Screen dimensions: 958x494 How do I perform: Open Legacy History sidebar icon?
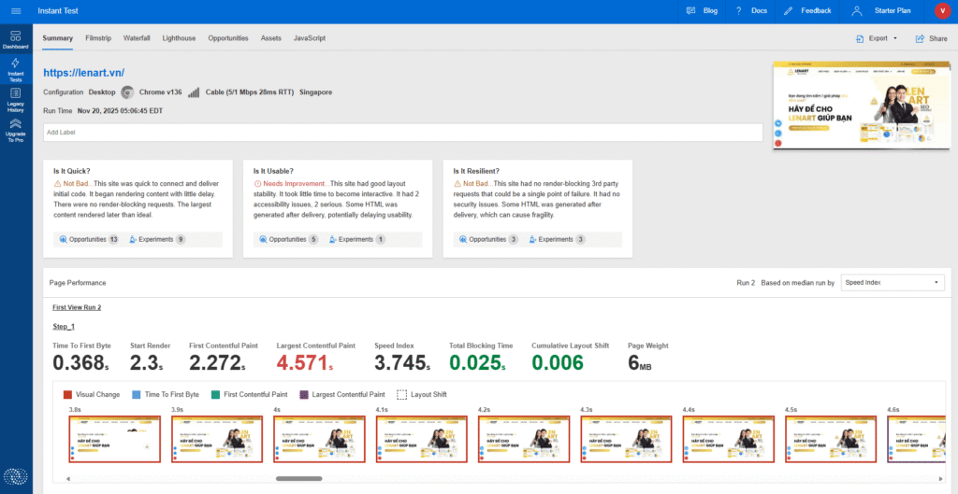(x=16, y=92)
